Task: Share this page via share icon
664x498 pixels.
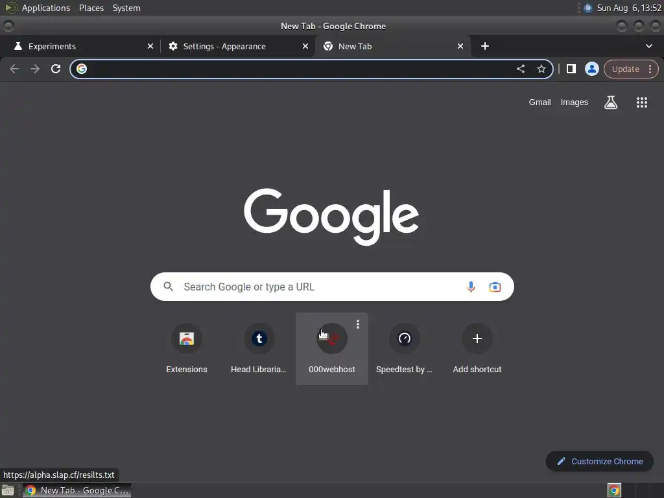Action: coord(521,69)
